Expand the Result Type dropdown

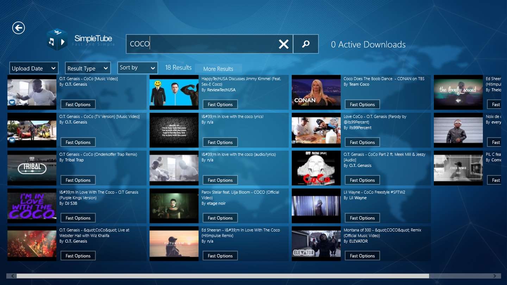point(88,68)
